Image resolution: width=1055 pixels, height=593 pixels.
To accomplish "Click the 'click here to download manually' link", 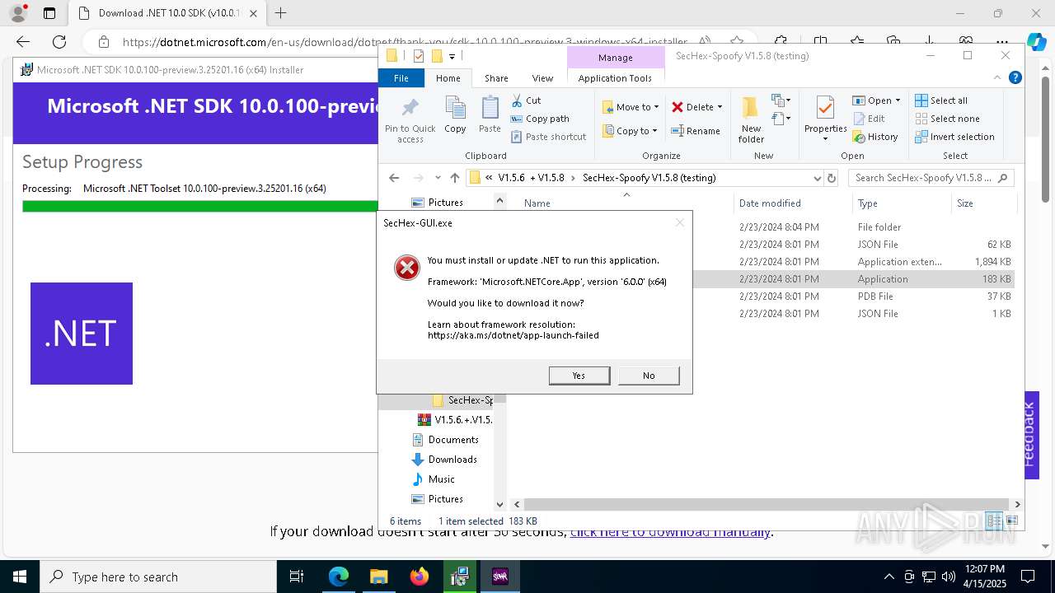I will point(670,531).
